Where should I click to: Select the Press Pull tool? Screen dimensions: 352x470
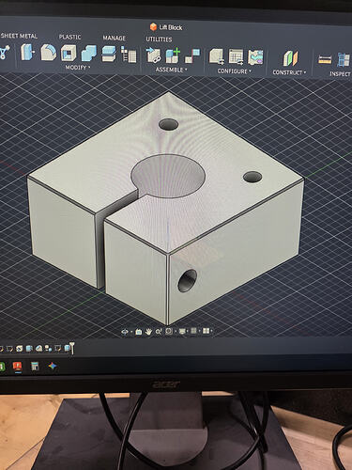tap(27, 52)
